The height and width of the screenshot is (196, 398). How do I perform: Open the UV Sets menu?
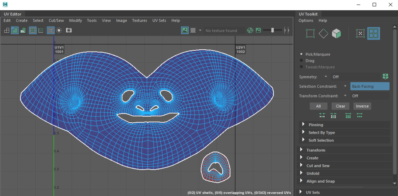click(159, 21)
